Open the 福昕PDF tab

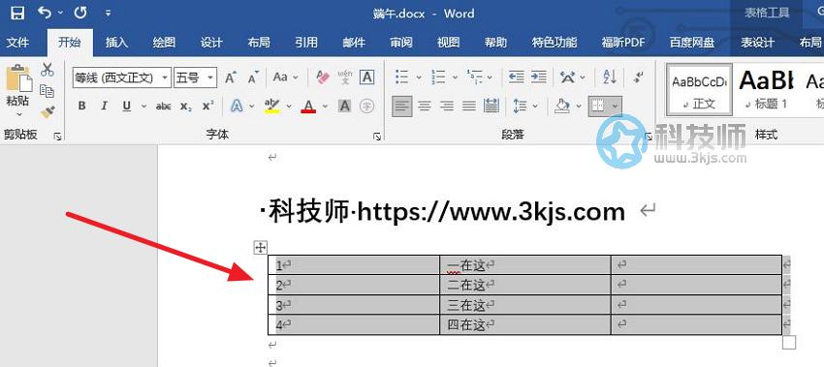tap(623, 43)
